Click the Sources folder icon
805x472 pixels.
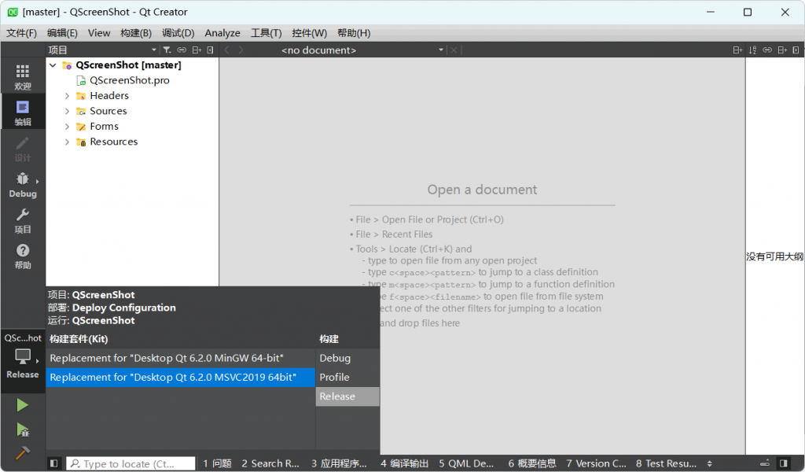click(81, 112)
